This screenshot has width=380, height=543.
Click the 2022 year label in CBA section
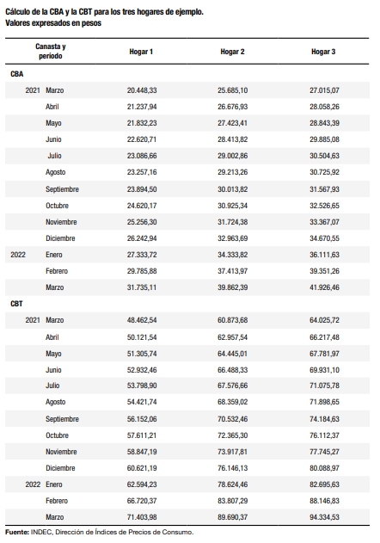click(x=18, y=255)
